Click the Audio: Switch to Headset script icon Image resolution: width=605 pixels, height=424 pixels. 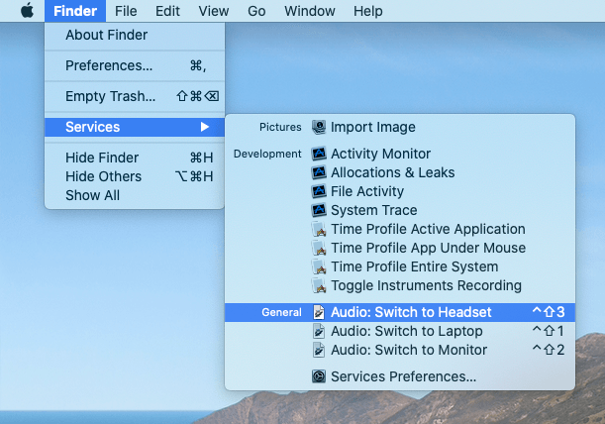(x=319, y=312)
